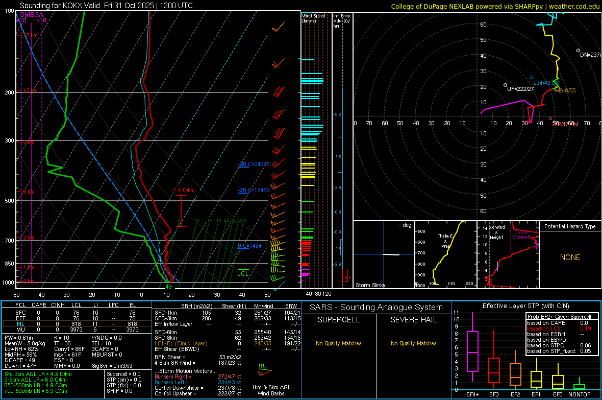The image size is (602, 400).
Task: Click the LowRH = 82% value
Action: coord(21,349)
